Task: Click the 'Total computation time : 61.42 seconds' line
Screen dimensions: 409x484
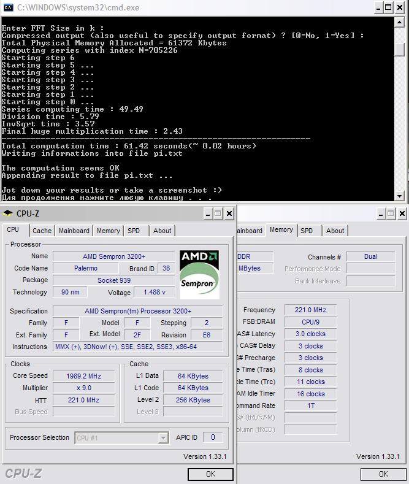Action: 129,146
